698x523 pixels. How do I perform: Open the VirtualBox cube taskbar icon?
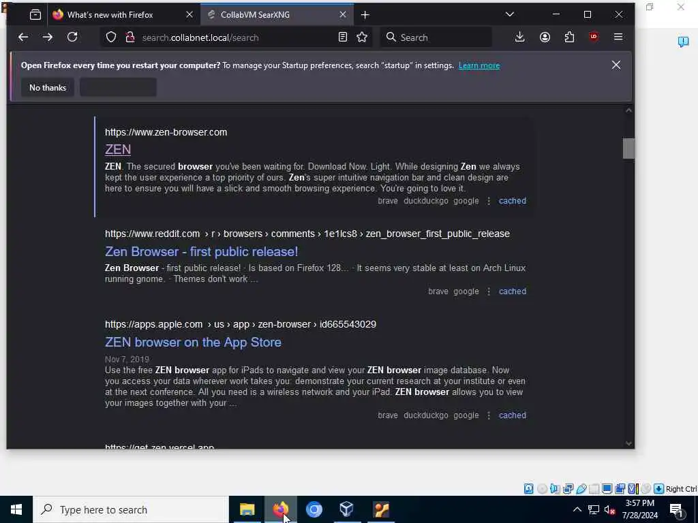click(x=347, y=509)
